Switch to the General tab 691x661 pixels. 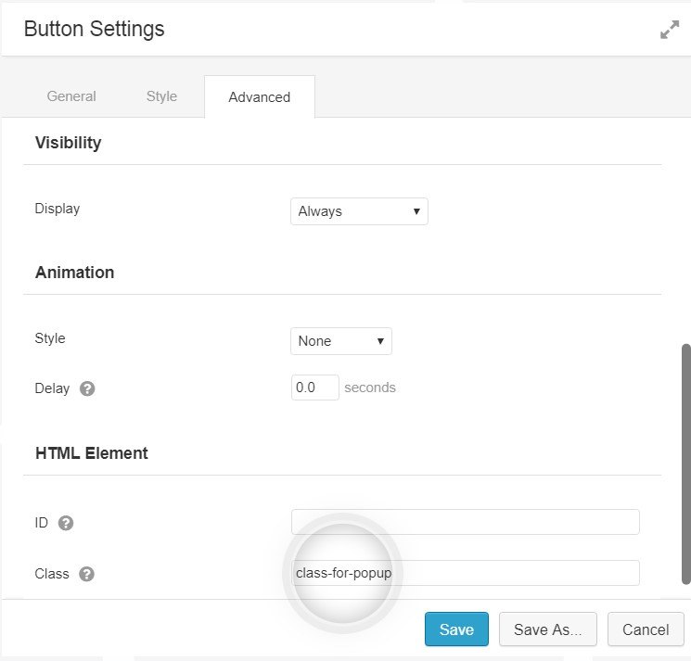click(x=71, y=96)
